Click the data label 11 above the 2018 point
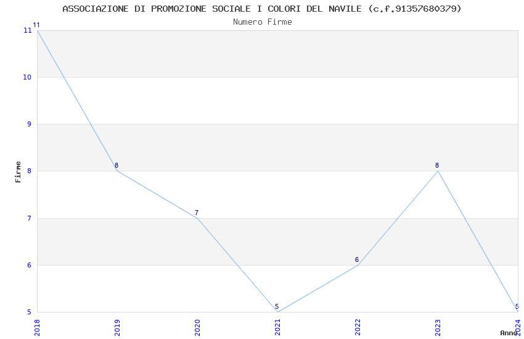The height and width of the screenshot is (339, 524). [x=36, y=25]
